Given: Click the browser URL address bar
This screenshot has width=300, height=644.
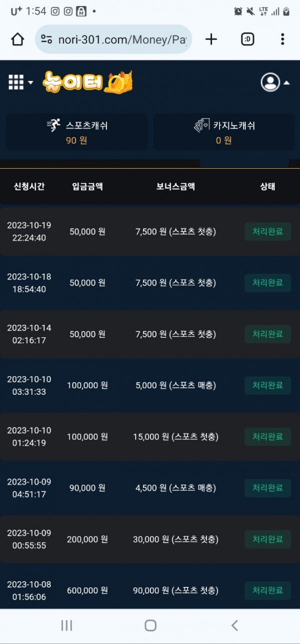Looking at the screenshot, I should coord(113,40).
